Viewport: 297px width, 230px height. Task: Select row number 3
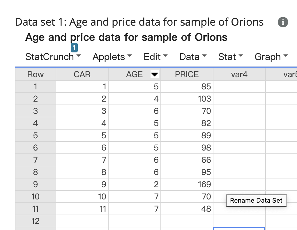36,111
